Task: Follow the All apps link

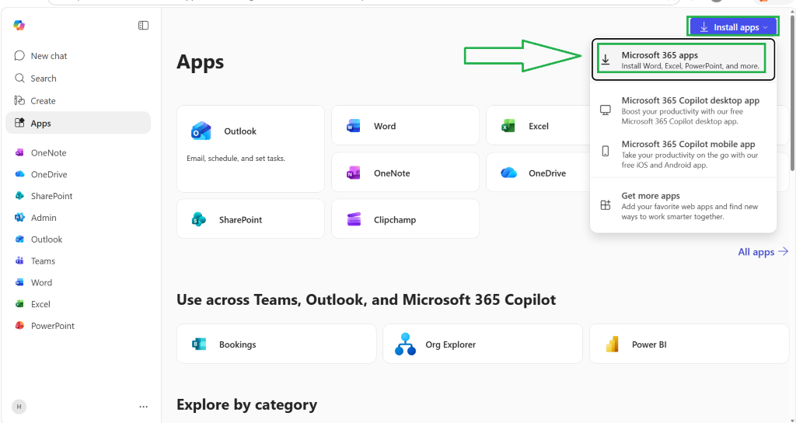Action: pos(763,252)
